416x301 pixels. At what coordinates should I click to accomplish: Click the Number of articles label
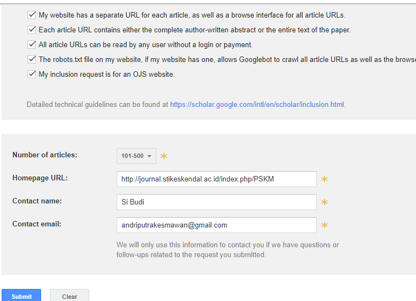[45, 155]
